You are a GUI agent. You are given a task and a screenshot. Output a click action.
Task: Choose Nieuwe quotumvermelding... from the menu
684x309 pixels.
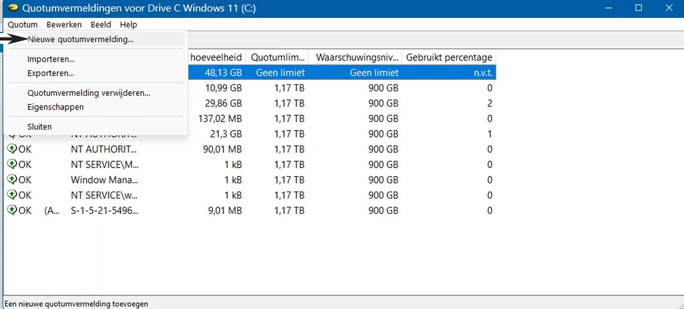(x=80, y=39)
